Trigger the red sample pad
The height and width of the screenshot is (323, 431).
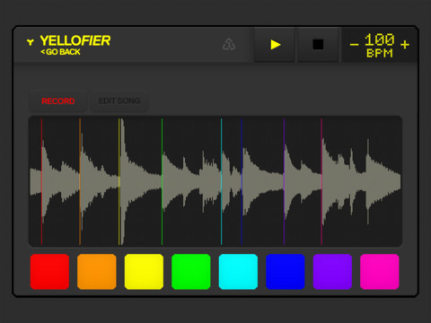(49, 272)
